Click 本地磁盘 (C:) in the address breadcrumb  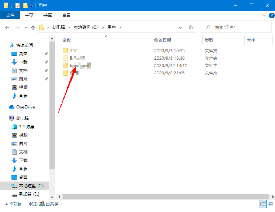(86, 27)
